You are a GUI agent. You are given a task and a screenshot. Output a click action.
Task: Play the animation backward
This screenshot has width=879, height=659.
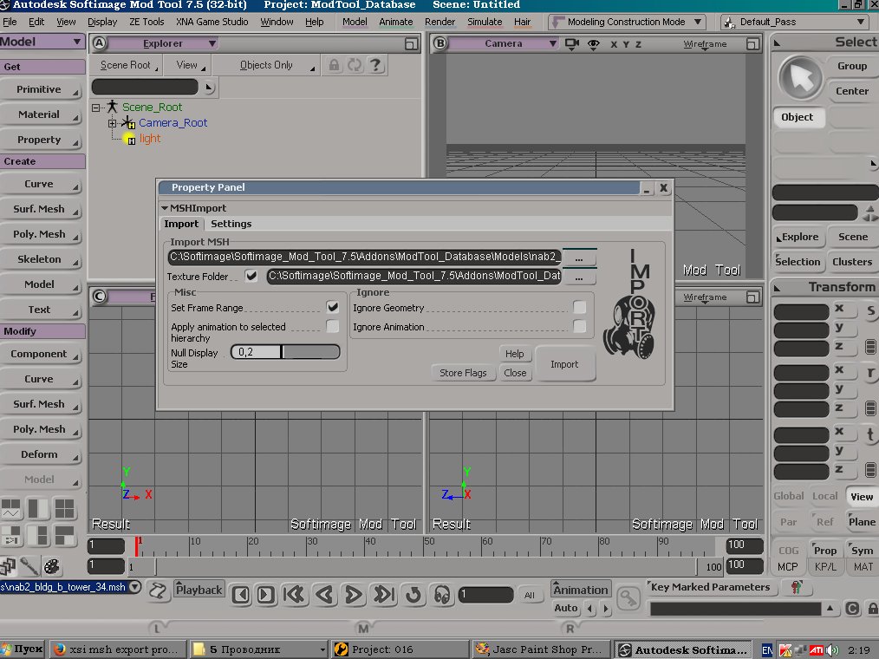click(324, 595)
